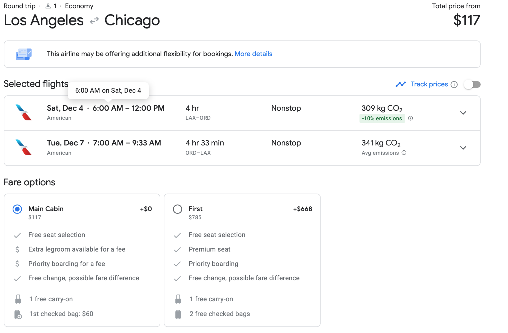Click American Airlines logo on Dec 4 flight

coord(24,112)
